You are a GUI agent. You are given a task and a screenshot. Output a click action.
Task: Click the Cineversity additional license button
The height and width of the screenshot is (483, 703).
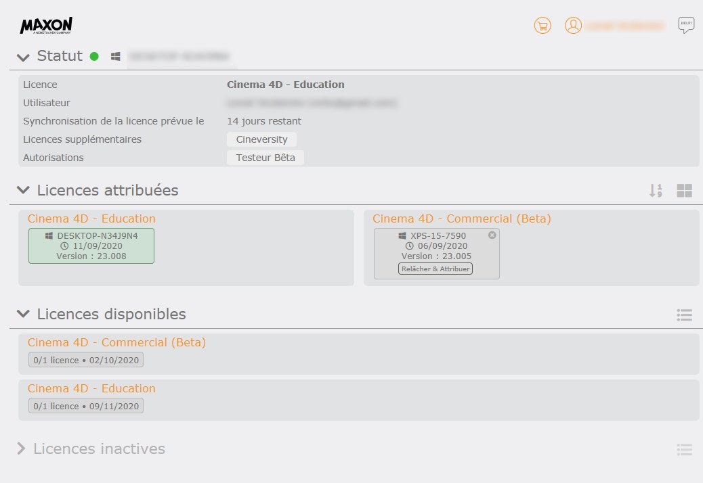pyautogui.click(x=261, y=139)
